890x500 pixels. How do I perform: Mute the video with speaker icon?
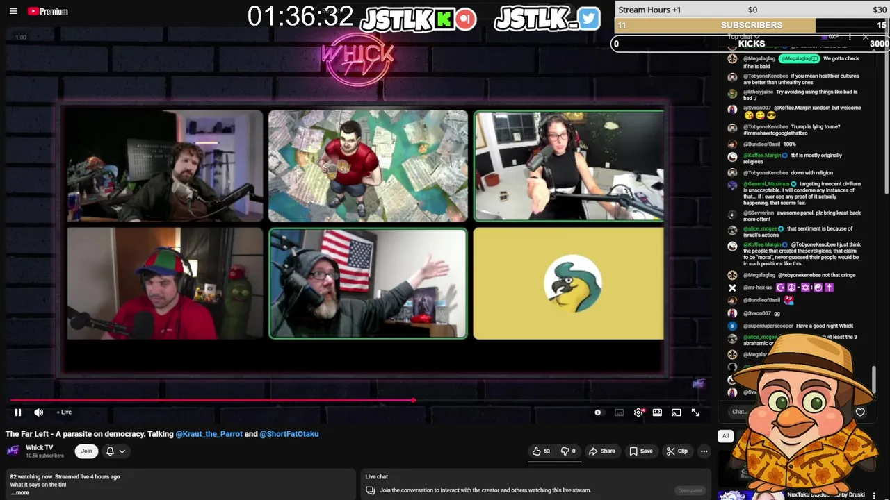[39, 412]
